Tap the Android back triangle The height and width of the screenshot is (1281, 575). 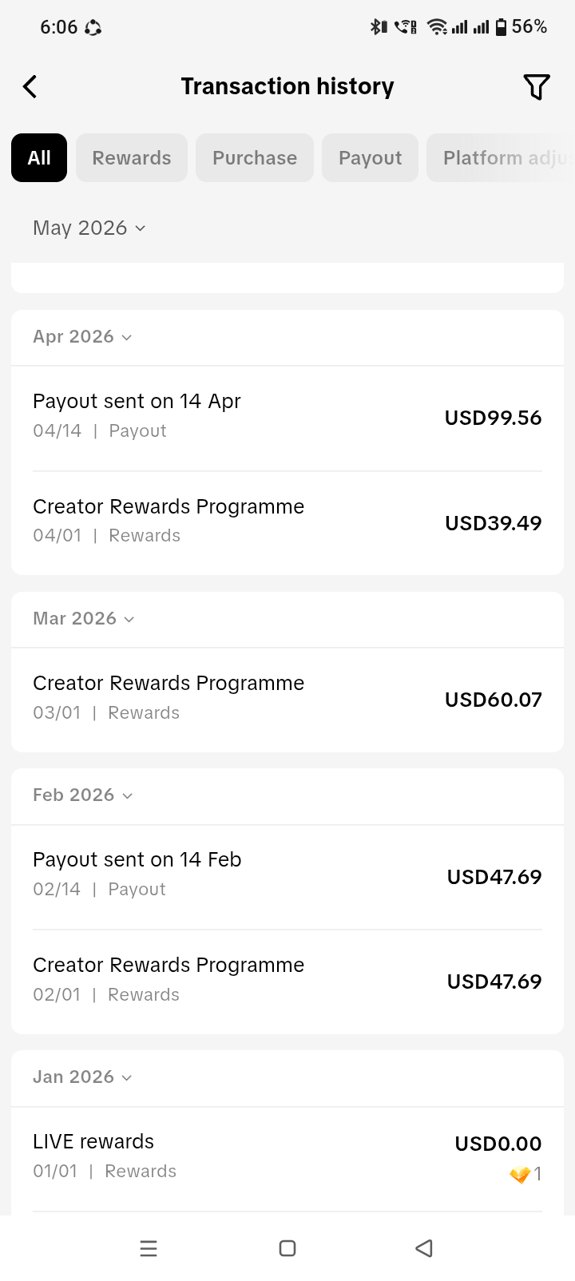tap(424, 1248)
